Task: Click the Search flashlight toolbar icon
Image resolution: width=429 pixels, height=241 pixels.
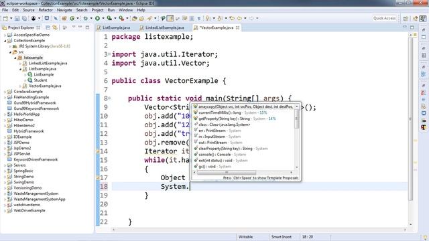Action: (x=149, y=18)
